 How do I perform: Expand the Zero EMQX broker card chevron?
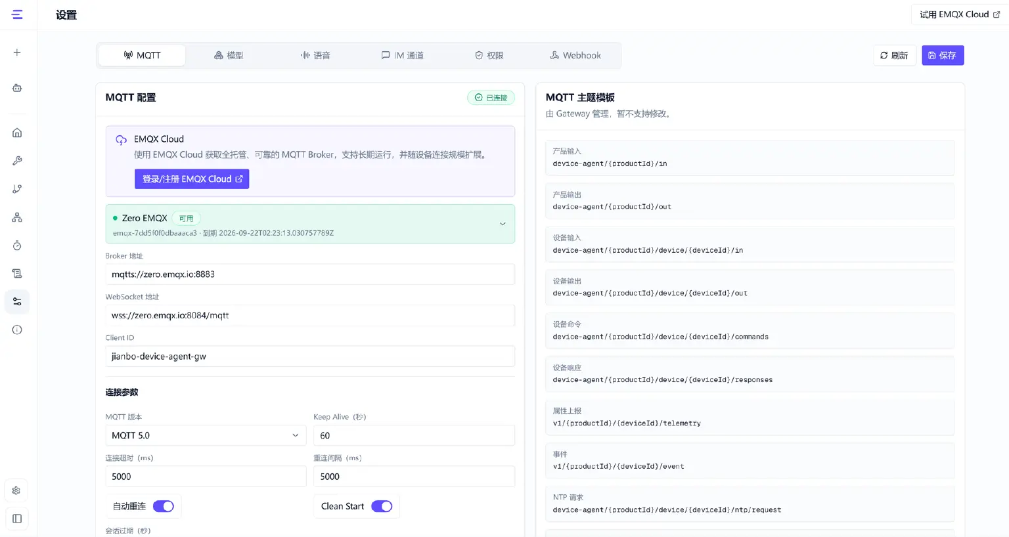point(503,224)
